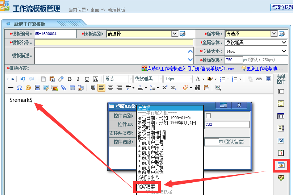Choose 当前用户姓名 in the list
The height and width of the screenshot is (195, 293).
coord(150,153)
